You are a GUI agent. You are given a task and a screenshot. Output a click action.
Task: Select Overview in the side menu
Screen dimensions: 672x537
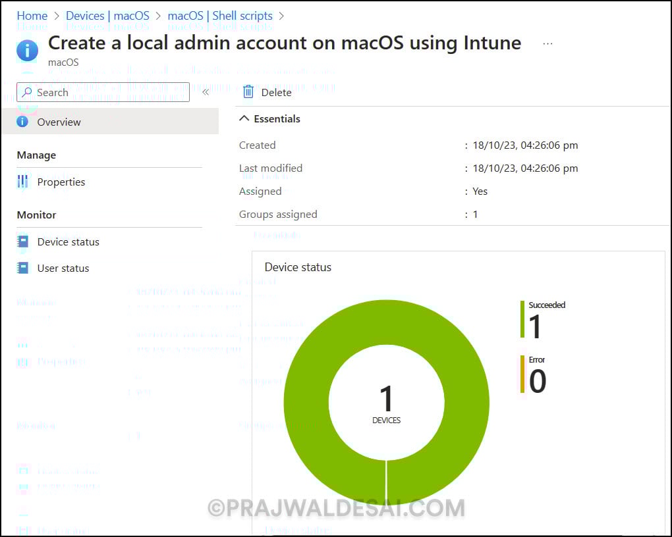111,122
